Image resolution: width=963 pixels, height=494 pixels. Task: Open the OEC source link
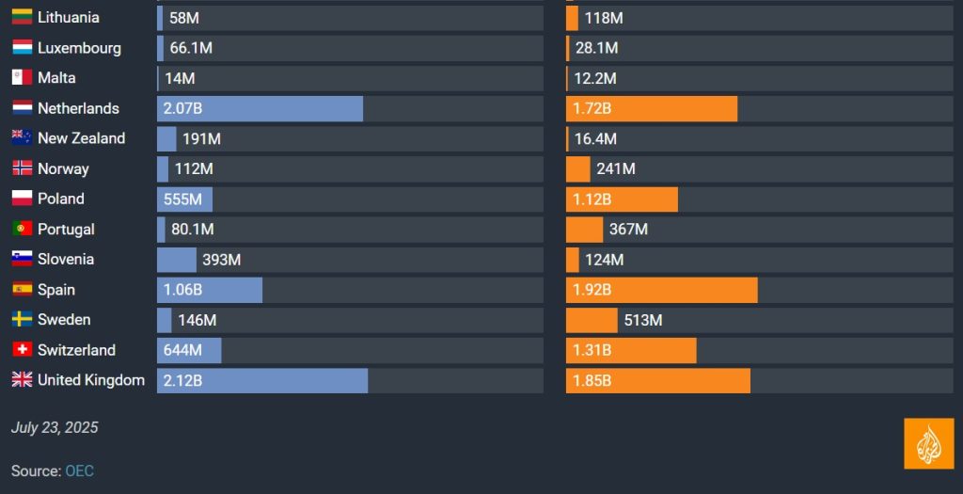(79, 470)
